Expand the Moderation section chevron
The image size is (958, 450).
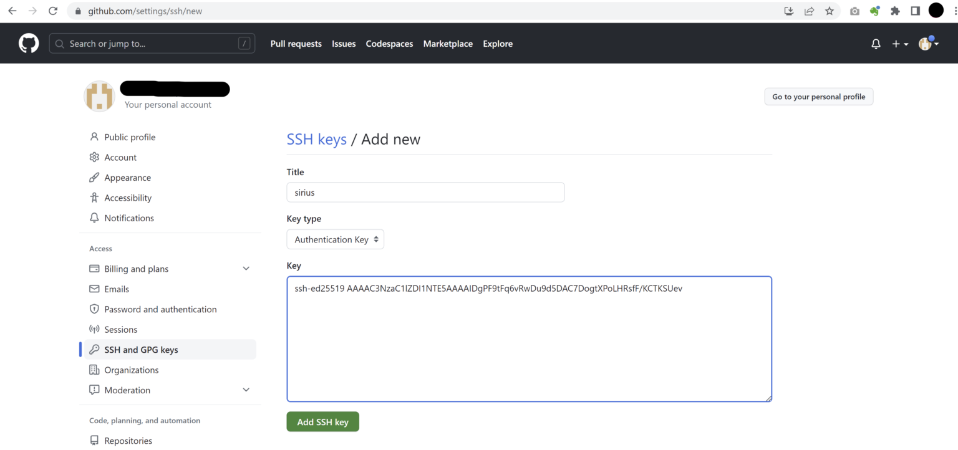246,389
